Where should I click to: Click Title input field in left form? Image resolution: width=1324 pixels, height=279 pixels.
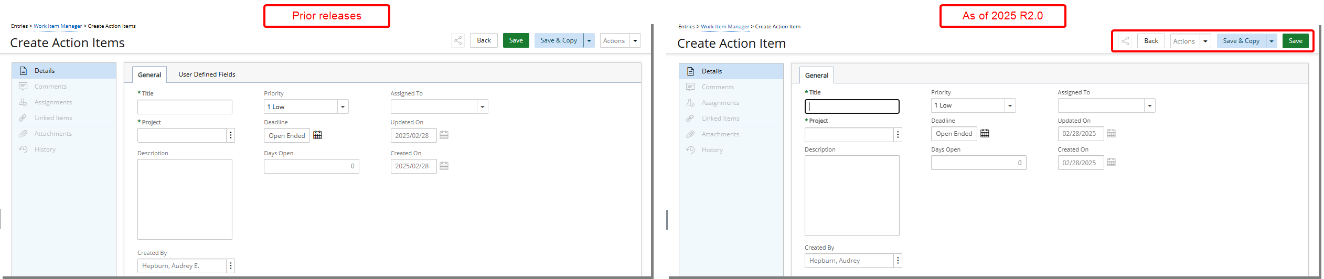point(185,107)
